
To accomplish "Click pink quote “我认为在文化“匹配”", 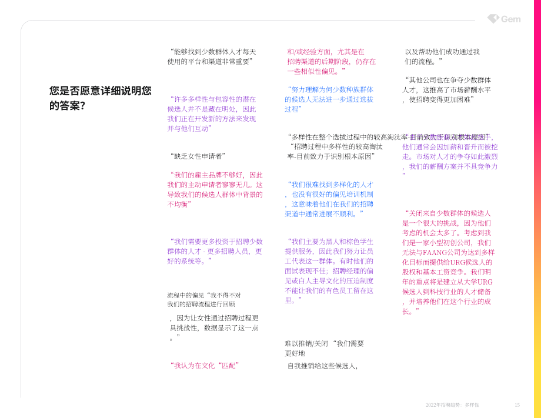I will pyautogui.click(x=203, y=366).
